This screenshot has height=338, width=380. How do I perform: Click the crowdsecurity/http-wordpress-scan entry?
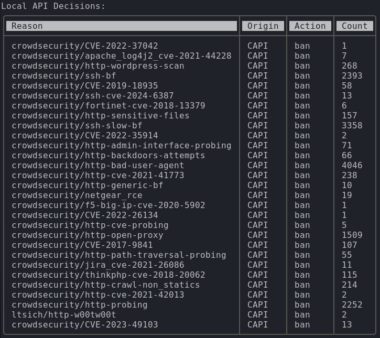tap(98, 66)
